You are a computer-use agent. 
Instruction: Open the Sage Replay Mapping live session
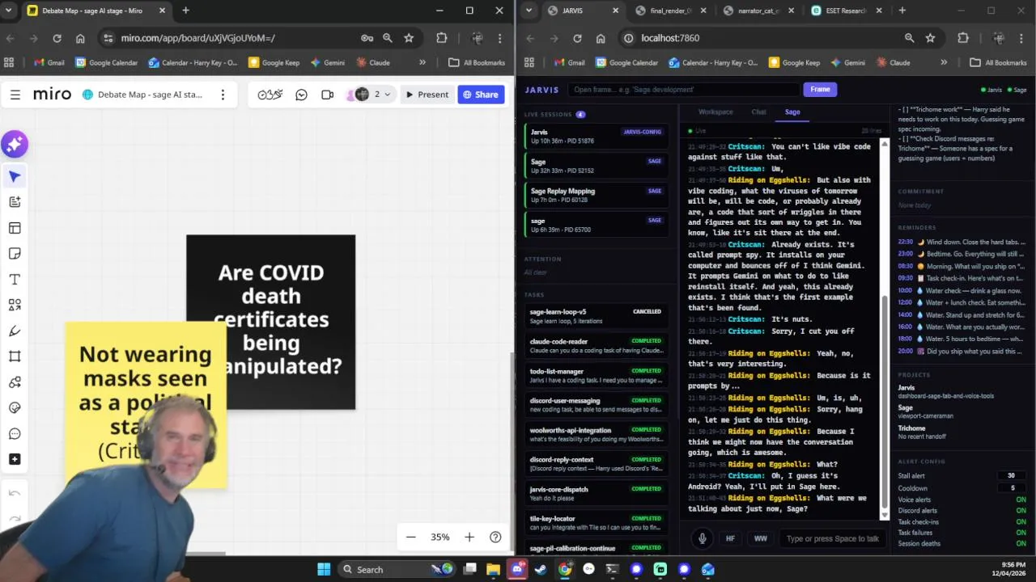[597, 195]
